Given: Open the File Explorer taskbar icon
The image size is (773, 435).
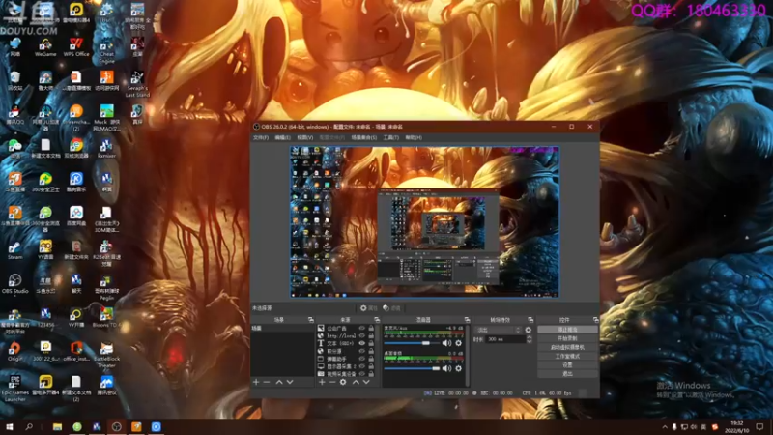Looking at the screenshot, I should click(x=58, y=427).
